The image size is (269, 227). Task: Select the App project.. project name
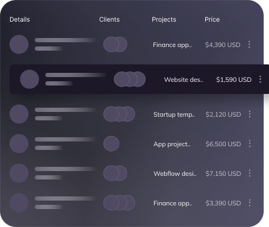pyautogui.click(x=172, y=144)
